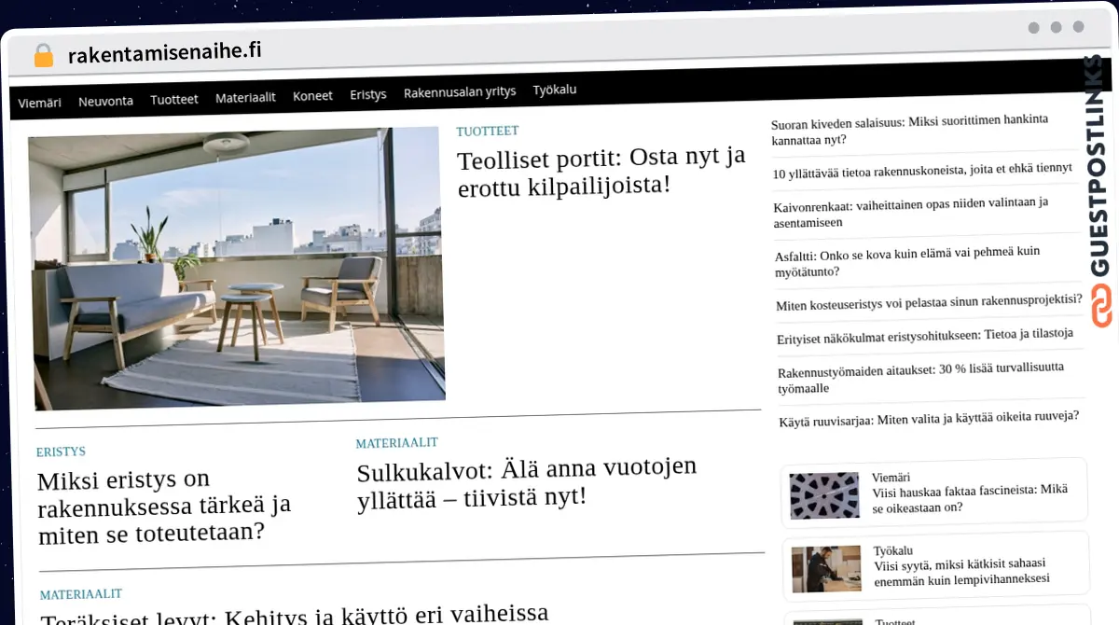Open Miksi eristys on rakennuksessa tärkeä article

pyautogui.click(x=164, y=507)
